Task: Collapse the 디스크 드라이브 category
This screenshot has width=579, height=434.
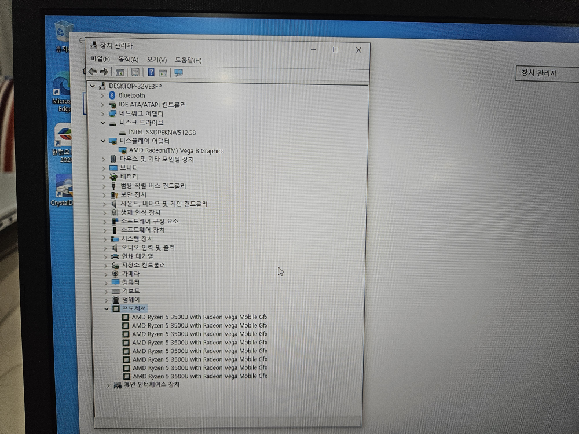Action: 103,123
